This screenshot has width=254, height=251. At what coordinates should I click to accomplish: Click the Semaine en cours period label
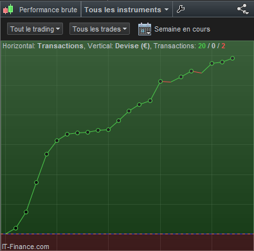coord(182,29)
